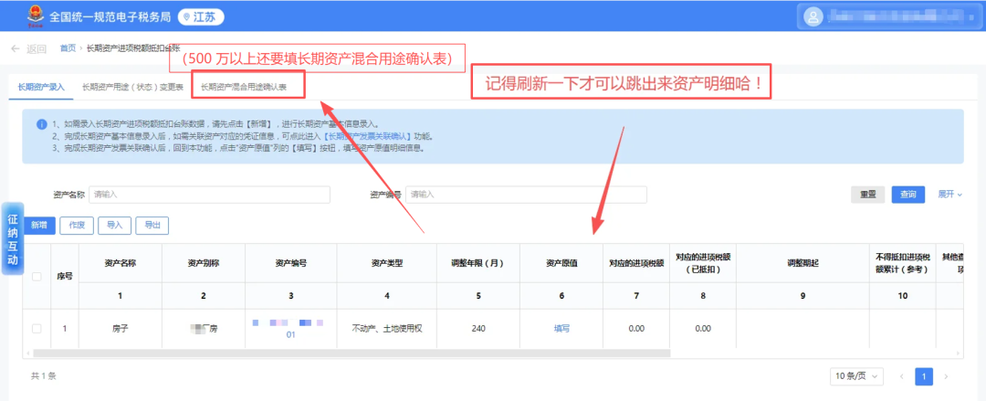Click the tax bureau emblem logo
986x401 pixels.
coord(37,17)
